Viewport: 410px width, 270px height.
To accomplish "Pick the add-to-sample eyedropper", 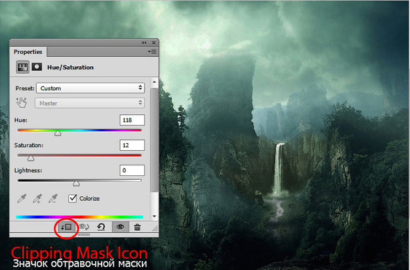I will (x=37, y=199).
